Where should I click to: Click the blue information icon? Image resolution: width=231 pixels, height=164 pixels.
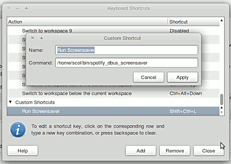pyautogui.click(x=18, y=129)
